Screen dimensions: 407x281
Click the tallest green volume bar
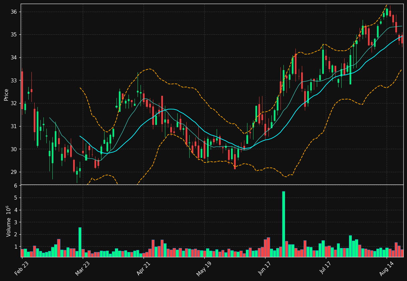click(283, 224)
